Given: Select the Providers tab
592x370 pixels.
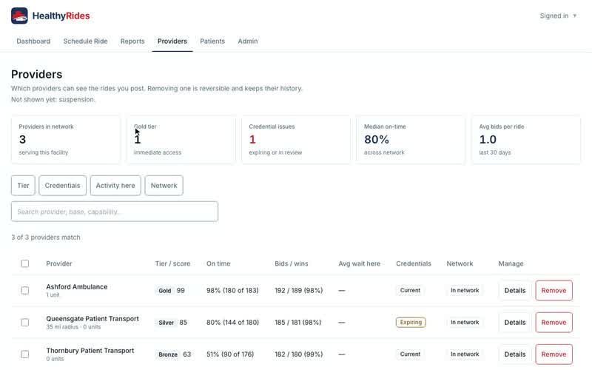Looking at the screenshot, I should click(172, 41).
